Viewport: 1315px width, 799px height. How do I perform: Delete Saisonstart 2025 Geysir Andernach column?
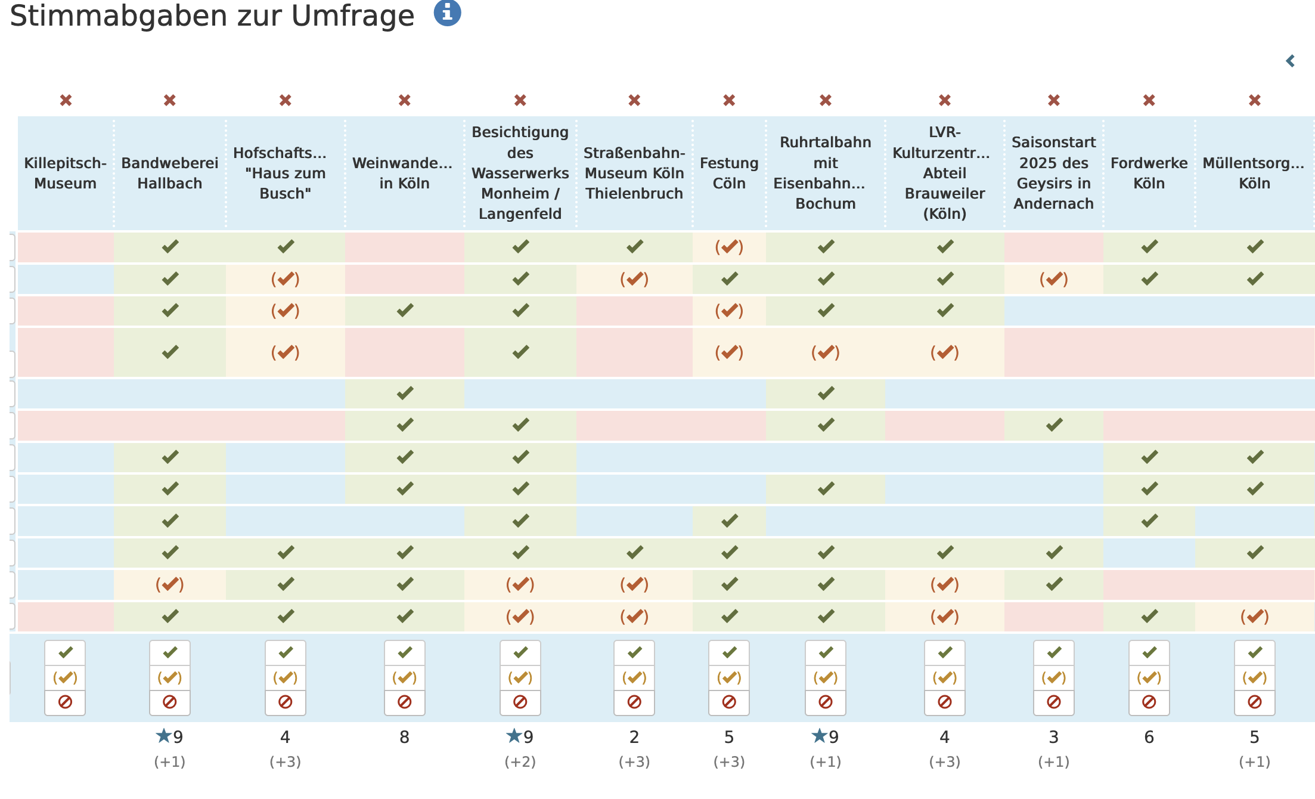(x=1054, y=100)
